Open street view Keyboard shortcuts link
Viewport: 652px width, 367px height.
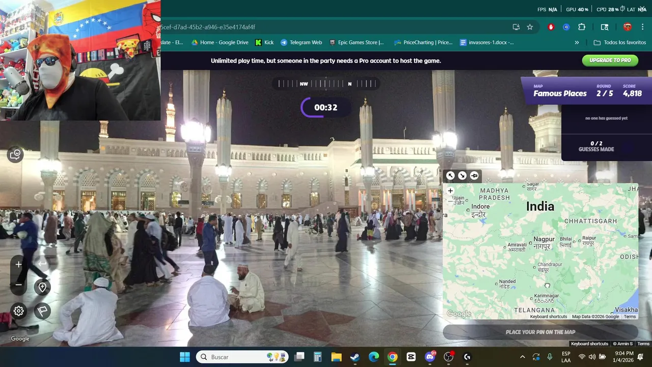(x=589, y=344)
